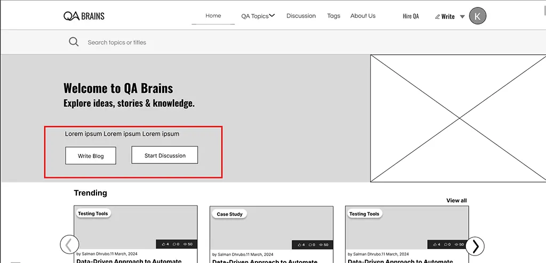Image resolution: width=546 pixels, height=263 pixels.
Task: Click the carousel next arrow
Action: (x=475, y=246)
